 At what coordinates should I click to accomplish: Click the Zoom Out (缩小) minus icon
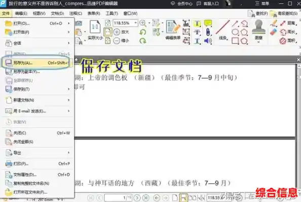click(x=117, y=41)
